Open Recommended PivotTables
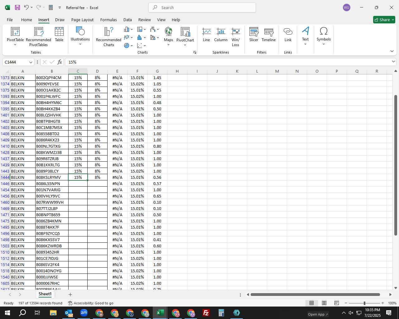The height and width of the screenshot is (319, 399). pyautogui.click(x=39, y=37)
